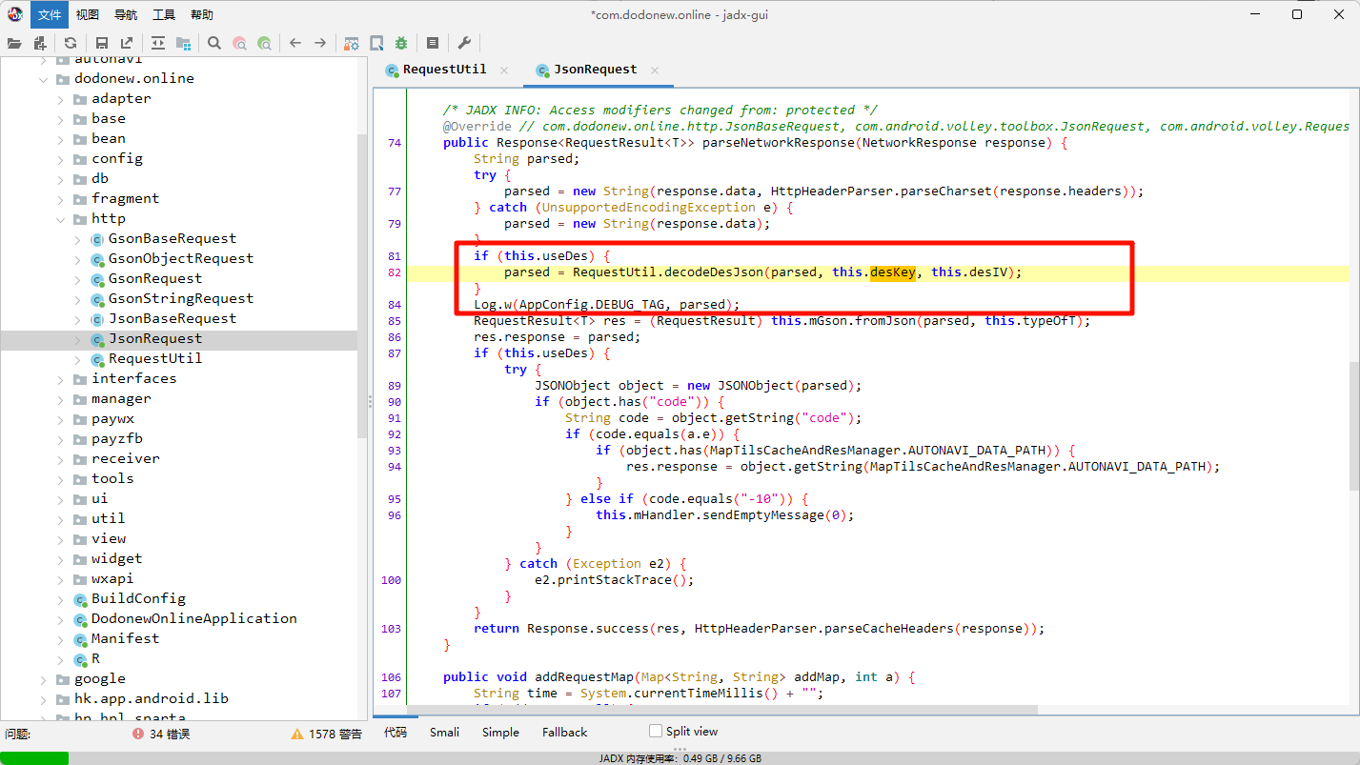
Task: Open the text search magnifier tool
Action: click(x=214, y=43)
